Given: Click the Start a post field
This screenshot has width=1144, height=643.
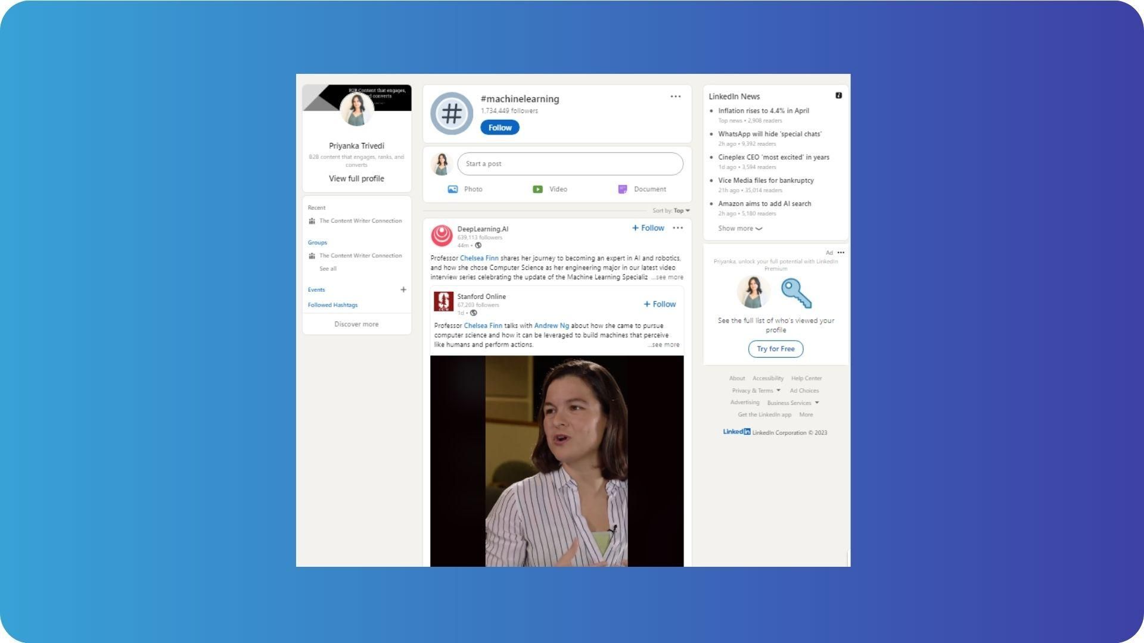Looking at the screenshot, I should (x=570, y=164).
